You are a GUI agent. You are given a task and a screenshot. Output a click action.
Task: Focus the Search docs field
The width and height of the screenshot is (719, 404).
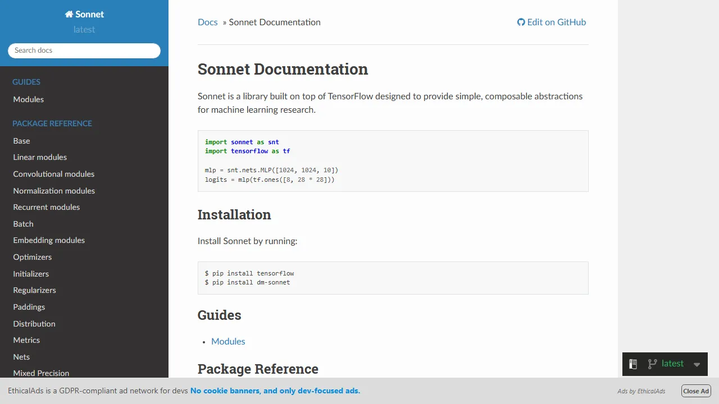(x=84, y=50)
